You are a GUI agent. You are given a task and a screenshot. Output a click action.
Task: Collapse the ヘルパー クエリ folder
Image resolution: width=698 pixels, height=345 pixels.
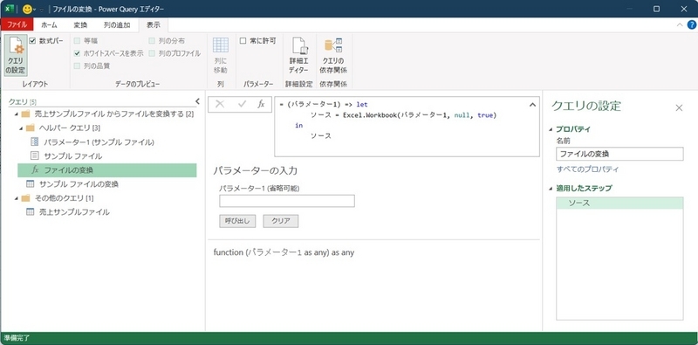point(21,128)
